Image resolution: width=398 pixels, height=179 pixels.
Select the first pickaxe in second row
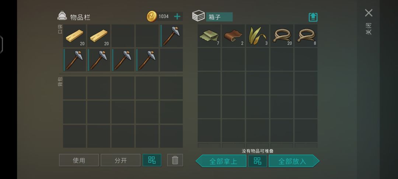point(74,60)
